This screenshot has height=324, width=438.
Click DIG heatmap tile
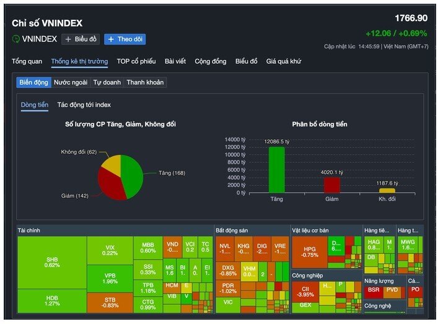click(x=261, y=249)
